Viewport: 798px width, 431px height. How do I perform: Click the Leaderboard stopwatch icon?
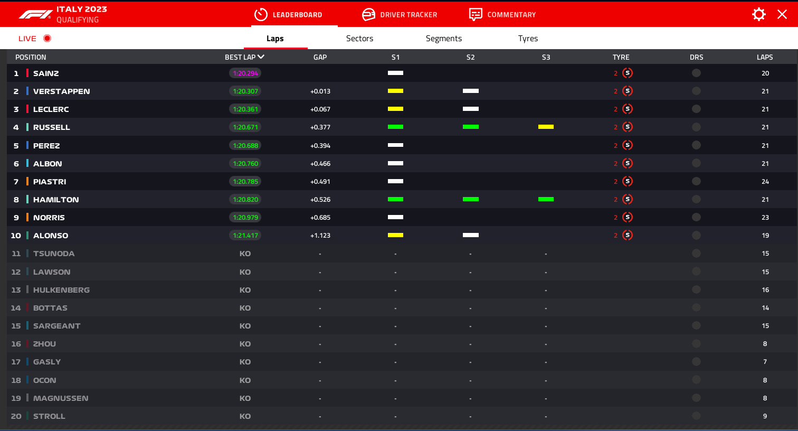(261, 14)
